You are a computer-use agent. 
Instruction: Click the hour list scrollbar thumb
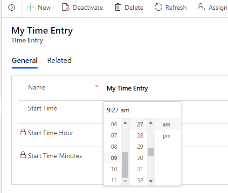125,165
